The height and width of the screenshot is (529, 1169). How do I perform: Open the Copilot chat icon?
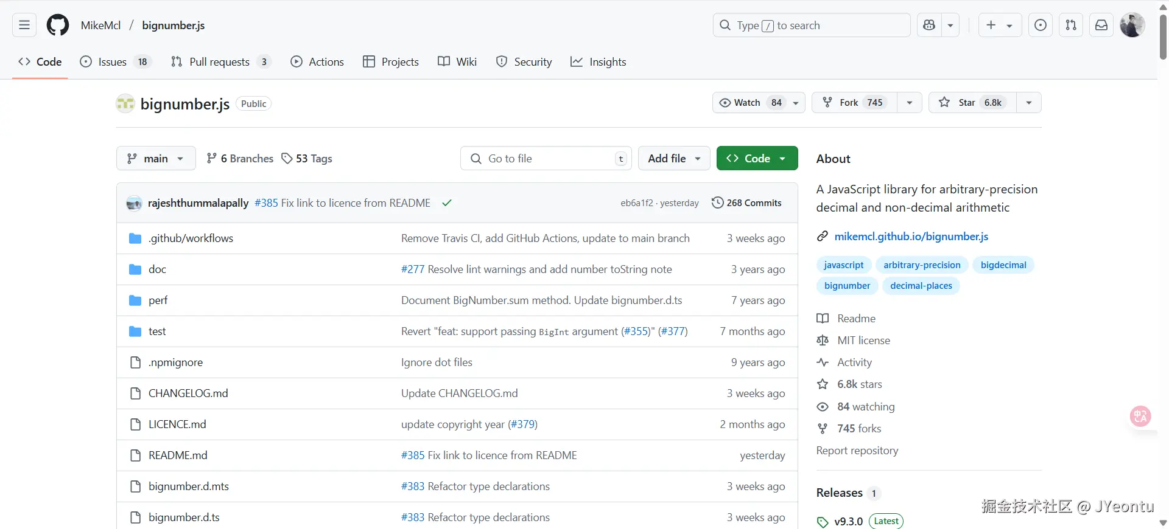point(929,25)
